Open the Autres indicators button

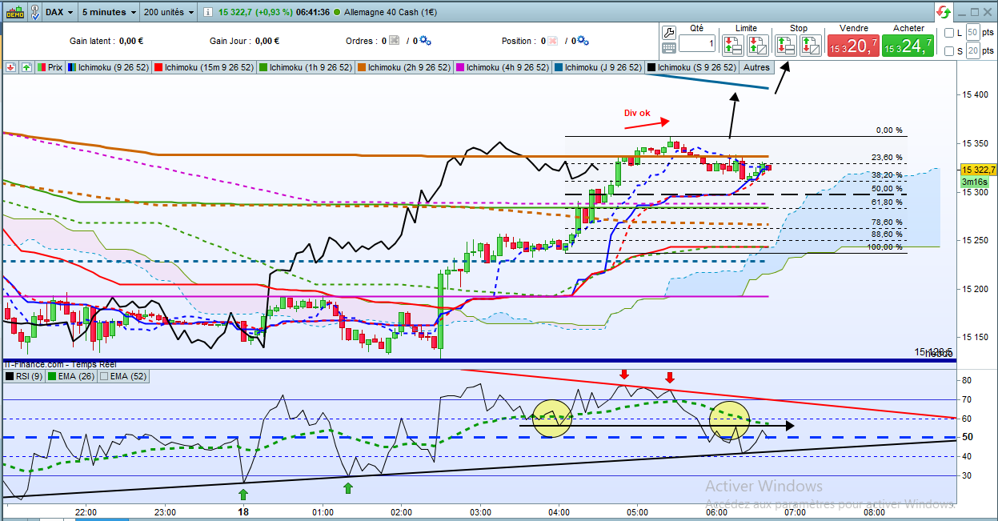[x=756, y=67]
